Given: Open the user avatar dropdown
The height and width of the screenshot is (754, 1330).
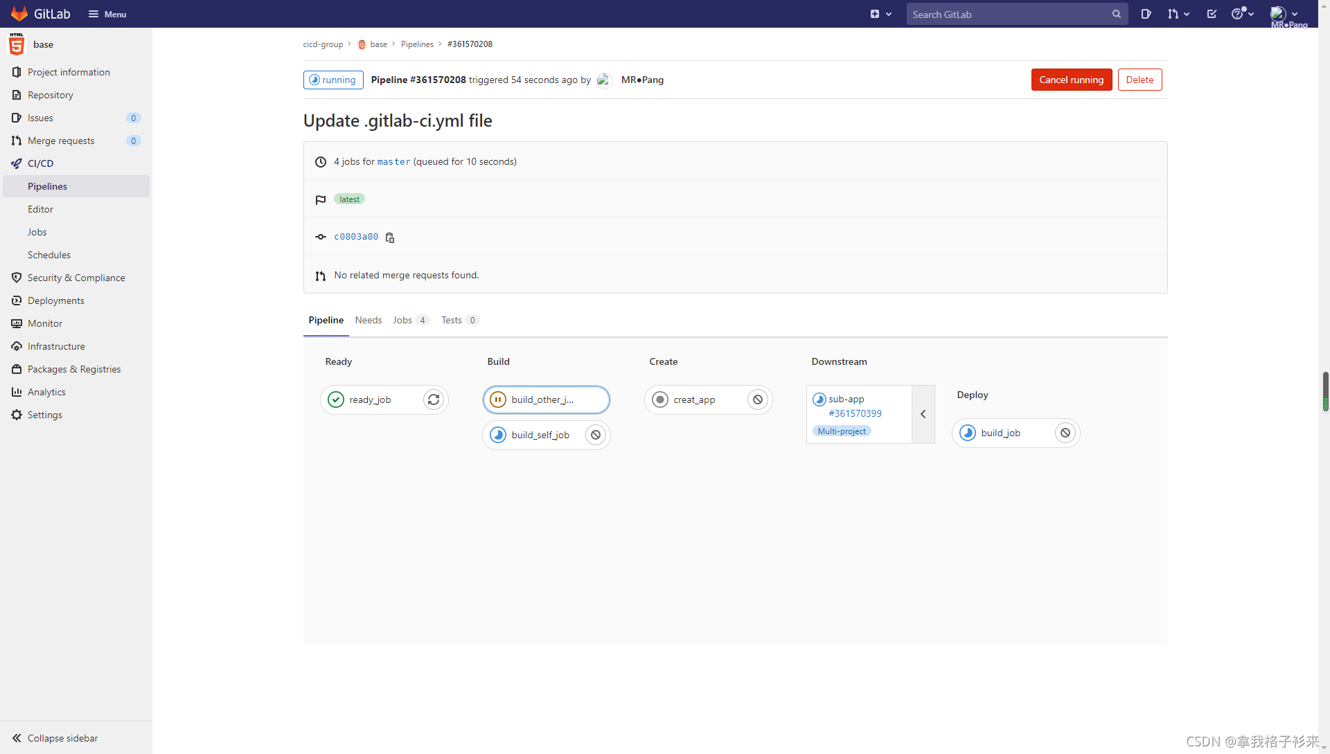Looking at the screenshot, I should pos(1284,14).
